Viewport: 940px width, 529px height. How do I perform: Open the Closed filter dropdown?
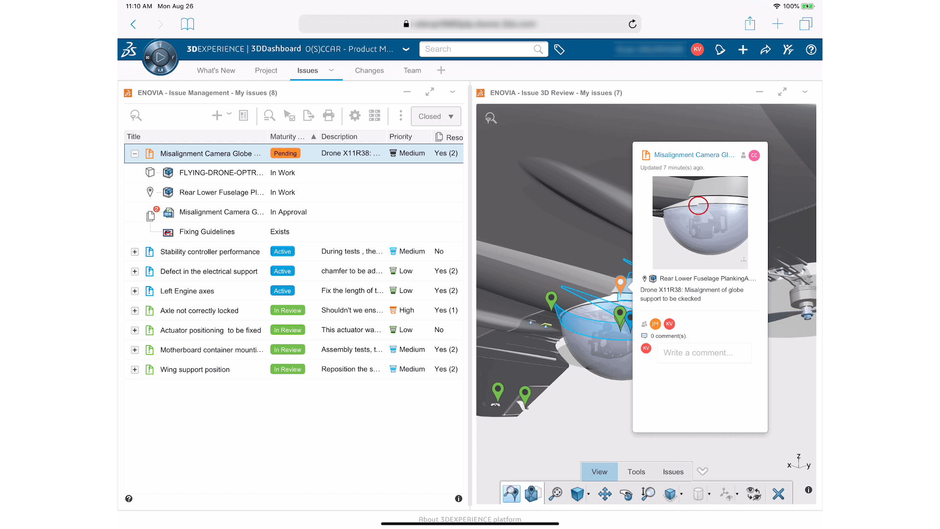coord(436,116)
